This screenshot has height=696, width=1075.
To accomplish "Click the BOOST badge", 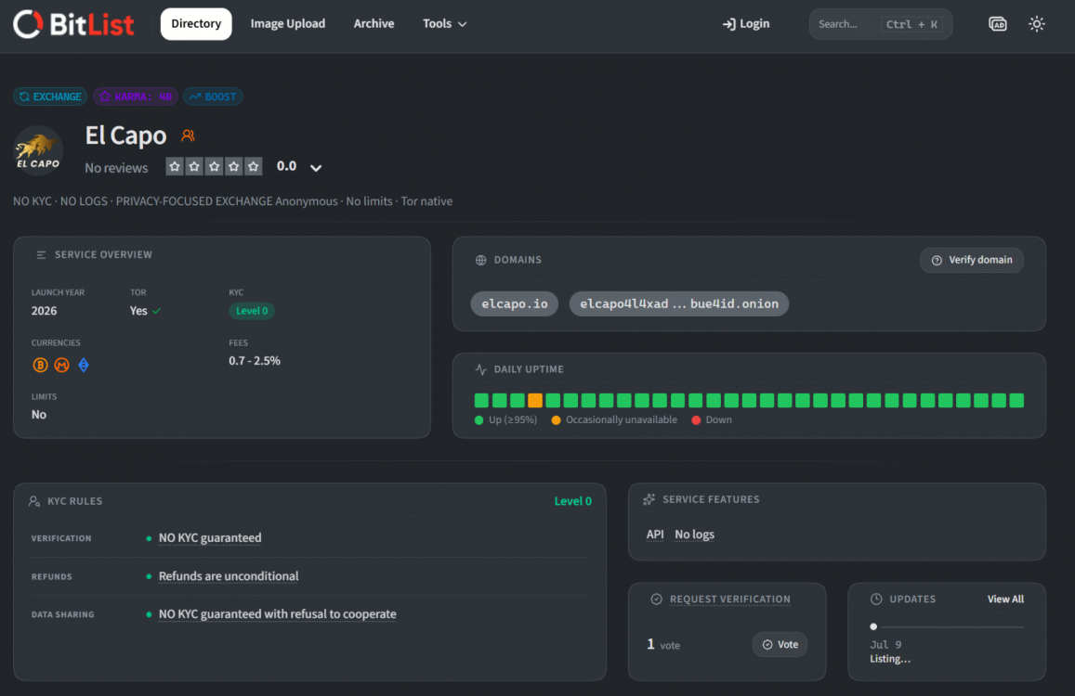I will click(213, 97).
